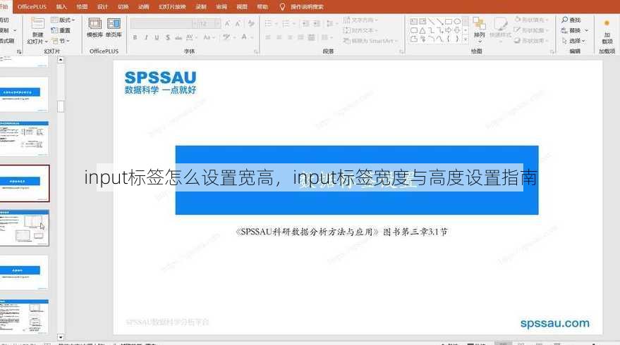
Task: Open the 模板库 template library
Action: 95,27
